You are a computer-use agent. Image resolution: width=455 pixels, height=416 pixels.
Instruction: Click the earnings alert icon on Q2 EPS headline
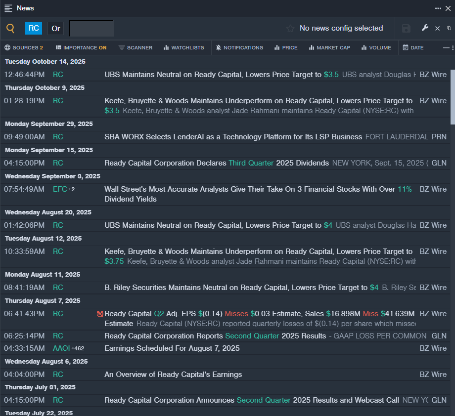coord(100,314)
